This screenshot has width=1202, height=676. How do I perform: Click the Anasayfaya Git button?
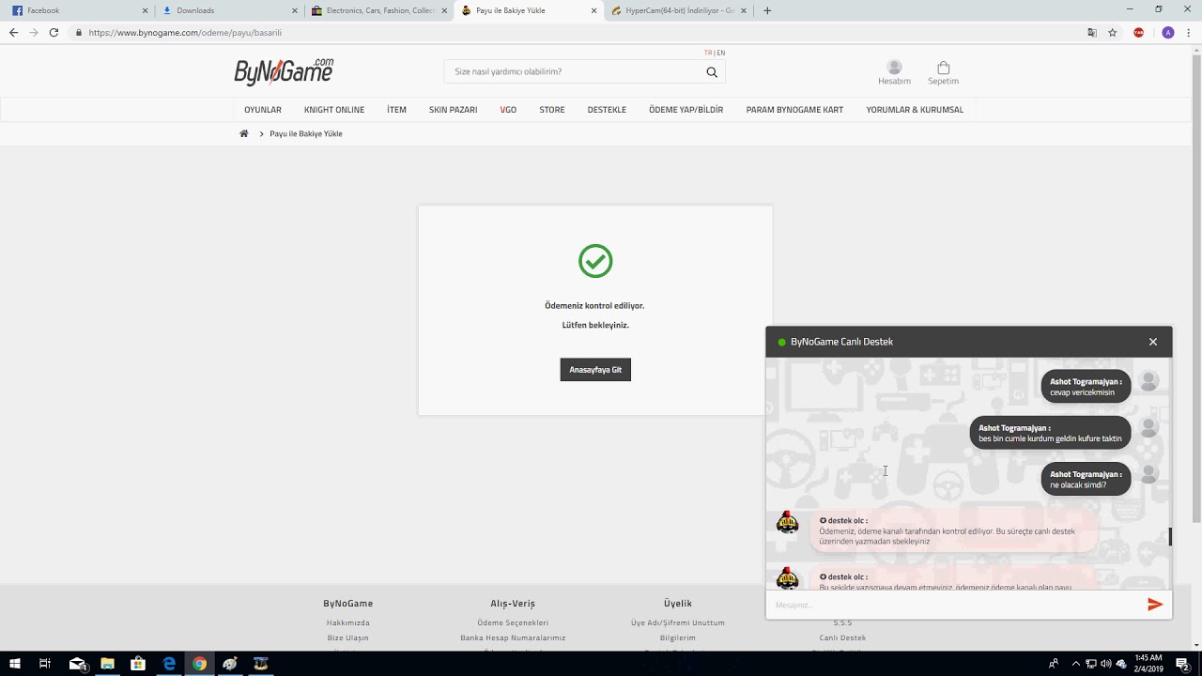tap(595, 370)
